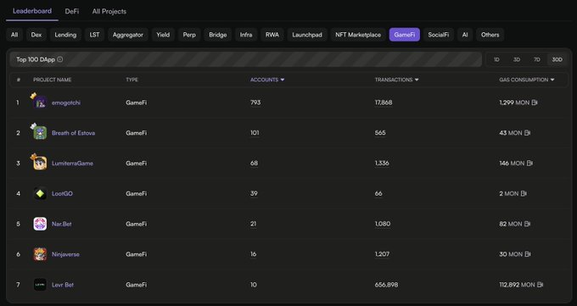
Task: Open the LootGO project link
Action: (62, 193)
